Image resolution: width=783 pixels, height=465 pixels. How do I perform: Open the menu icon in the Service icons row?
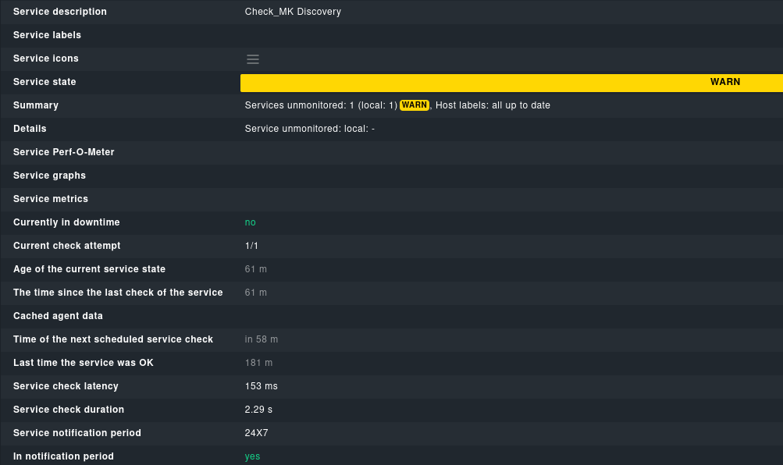[x=252, y=59]
